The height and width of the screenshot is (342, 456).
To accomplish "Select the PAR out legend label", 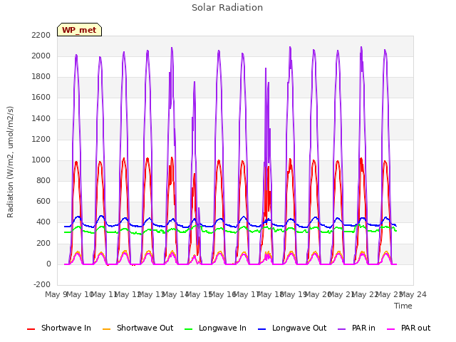I will [x=415, y=328].
